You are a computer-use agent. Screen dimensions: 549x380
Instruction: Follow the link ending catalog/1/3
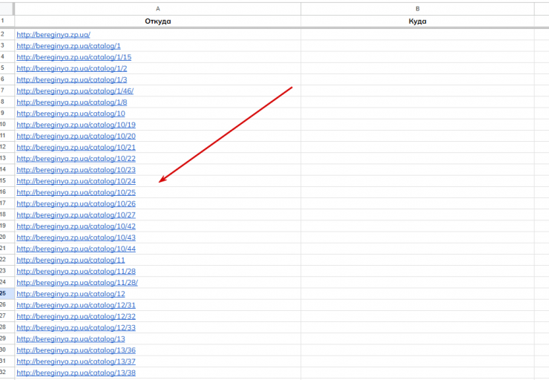[x=72, y=79]
